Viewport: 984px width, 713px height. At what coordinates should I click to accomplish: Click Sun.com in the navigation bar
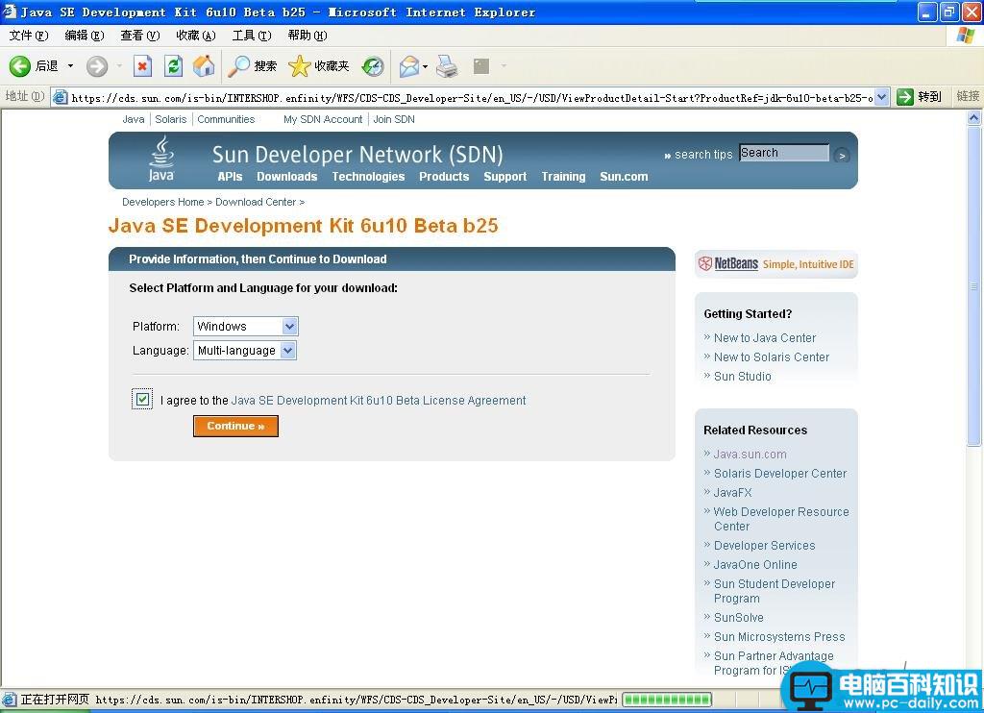pyautogui.click(x=624, y=177)
